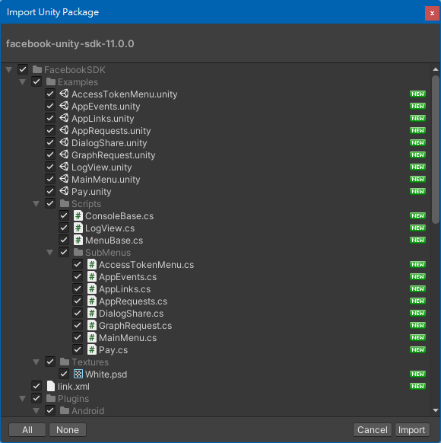
Task: Click the FacebookSDK folder icon
Action: [x=37, y=69]
